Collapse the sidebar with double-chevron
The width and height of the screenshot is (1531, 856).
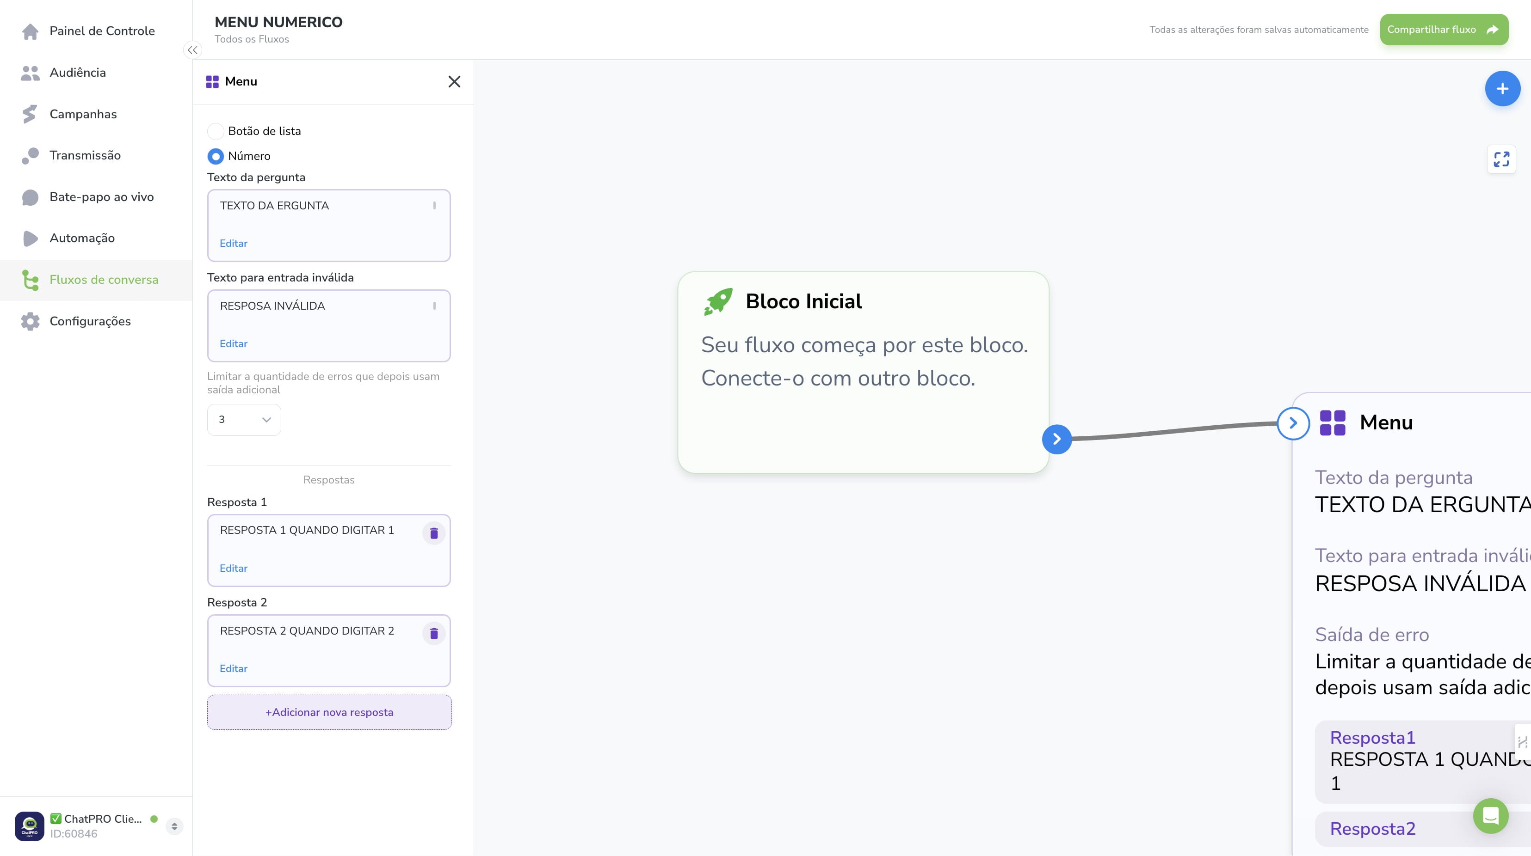[x=192, y=50]
